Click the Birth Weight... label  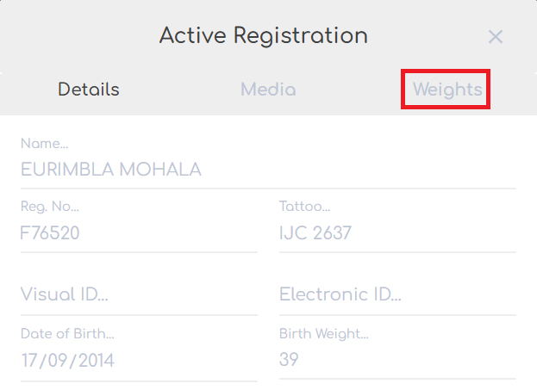324,334
